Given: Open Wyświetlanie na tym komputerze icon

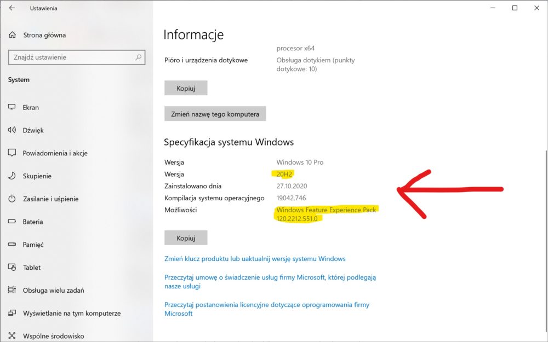Looking at the screenshot, I should 12,313.
